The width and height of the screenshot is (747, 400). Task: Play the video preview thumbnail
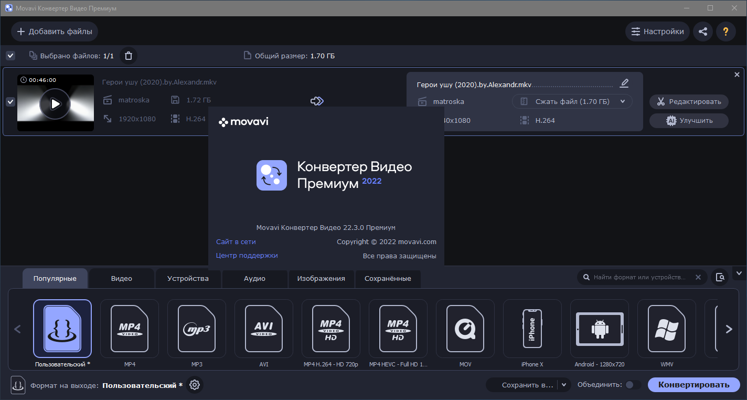pyautogui.click(x=55, y=103)
